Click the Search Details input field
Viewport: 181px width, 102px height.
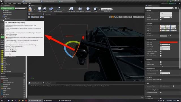159,8
